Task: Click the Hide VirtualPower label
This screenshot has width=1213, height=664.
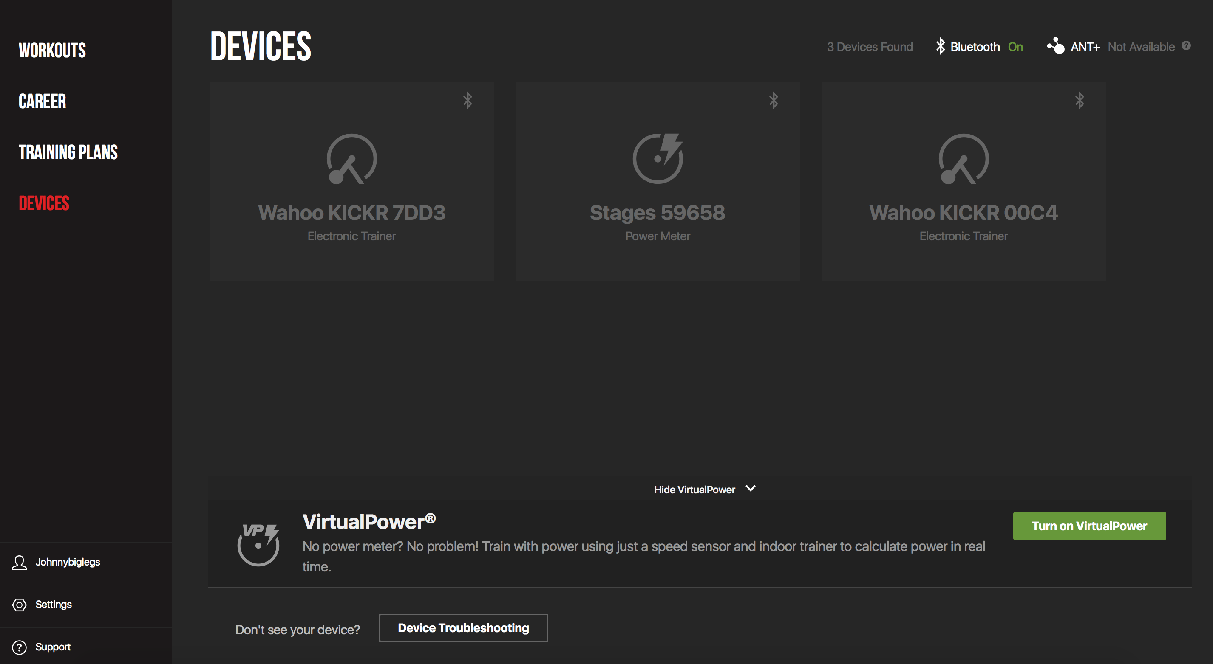Action: [694, 490]
